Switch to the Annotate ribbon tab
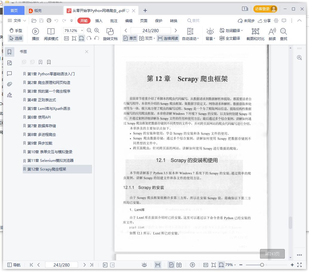309x272 pixels. click(114, 21)
